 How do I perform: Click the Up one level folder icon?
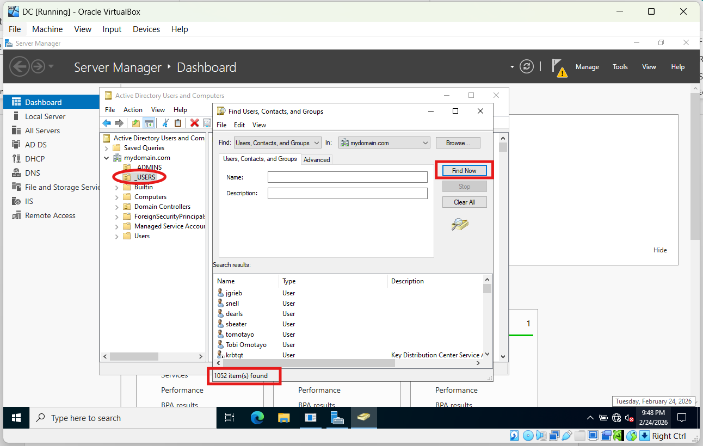[136, 123]
